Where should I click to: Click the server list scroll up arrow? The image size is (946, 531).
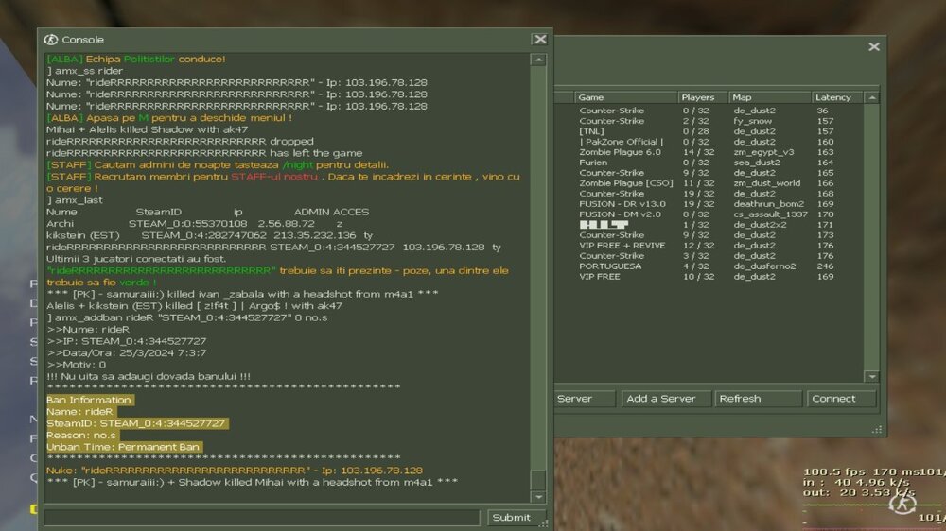click(x=871, y=97)
